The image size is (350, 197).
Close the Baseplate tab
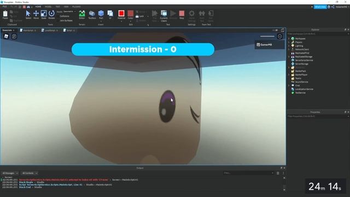click(14, 31)
